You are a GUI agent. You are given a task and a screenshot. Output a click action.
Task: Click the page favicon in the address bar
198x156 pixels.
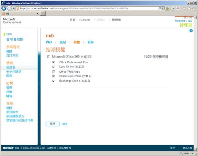[x=18, y=9]
